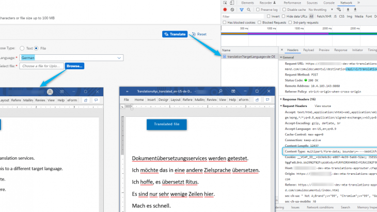
Task: Open network conditions wifi icon
Action: coord(339,10)
